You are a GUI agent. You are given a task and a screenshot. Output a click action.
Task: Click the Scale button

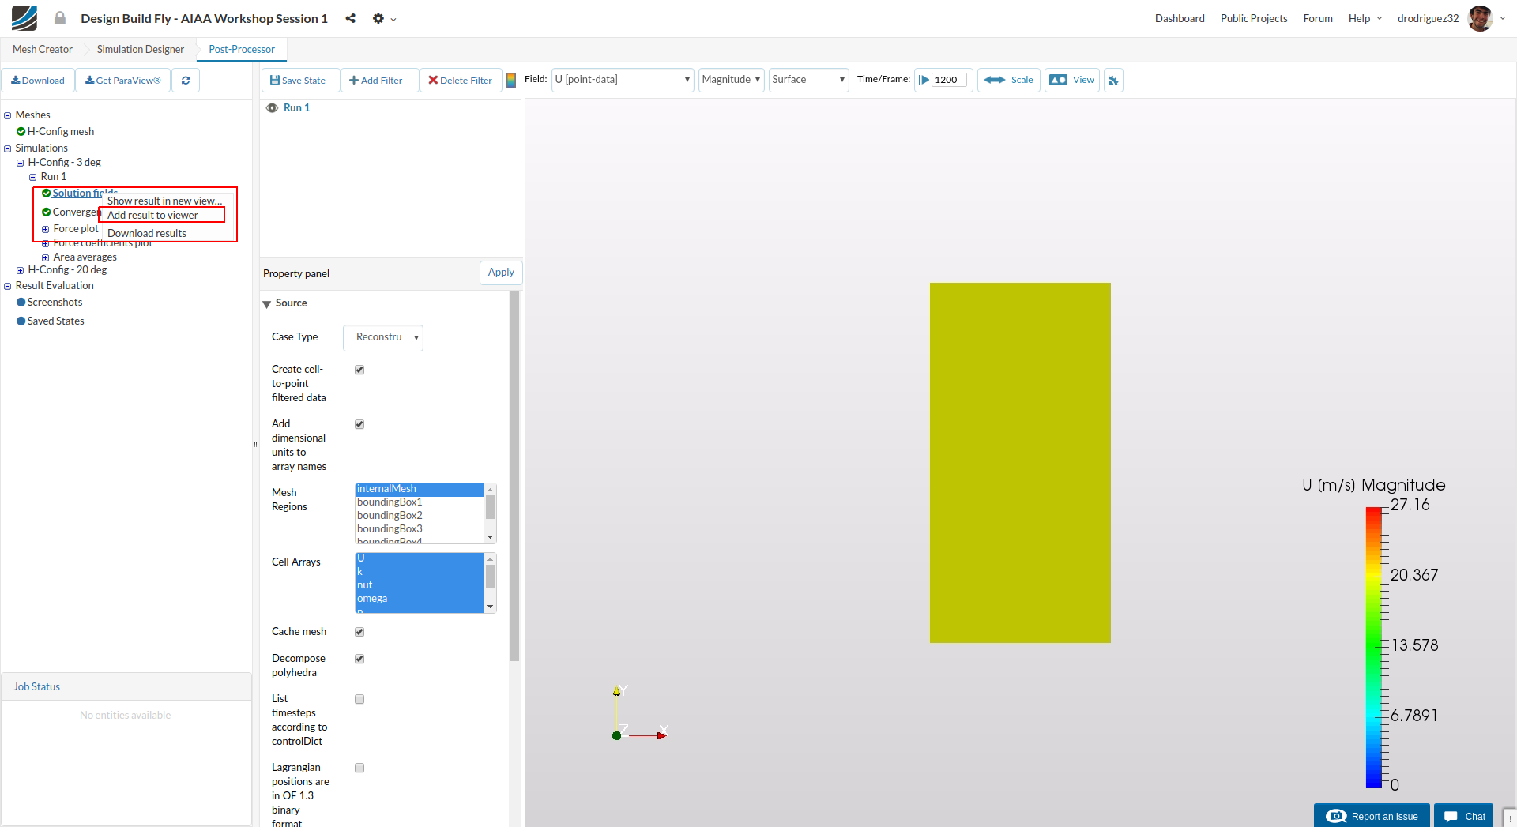pos(1009,80)
